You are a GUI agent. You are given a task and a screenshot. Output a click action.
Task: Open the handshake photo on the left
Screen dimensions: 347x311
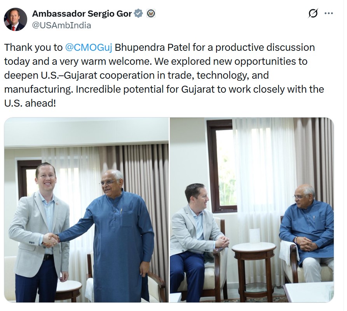click(86, 210)
